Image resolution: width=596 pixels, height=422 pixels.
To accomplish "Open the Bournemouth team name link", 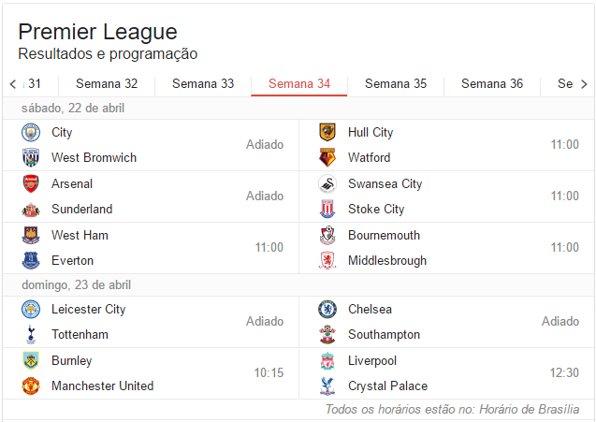I will tap(384, 236).
